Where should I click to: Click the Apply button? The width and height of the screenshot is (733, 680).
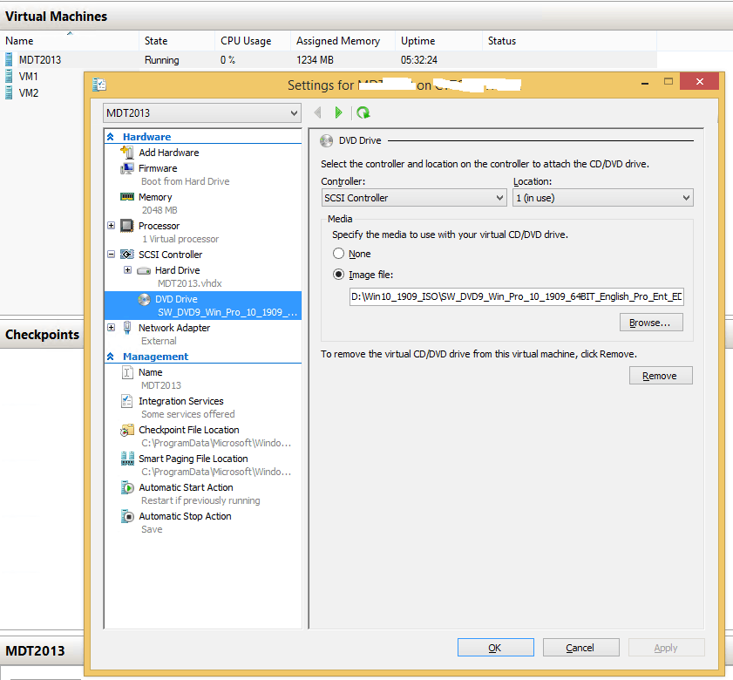tap(666, 648)
